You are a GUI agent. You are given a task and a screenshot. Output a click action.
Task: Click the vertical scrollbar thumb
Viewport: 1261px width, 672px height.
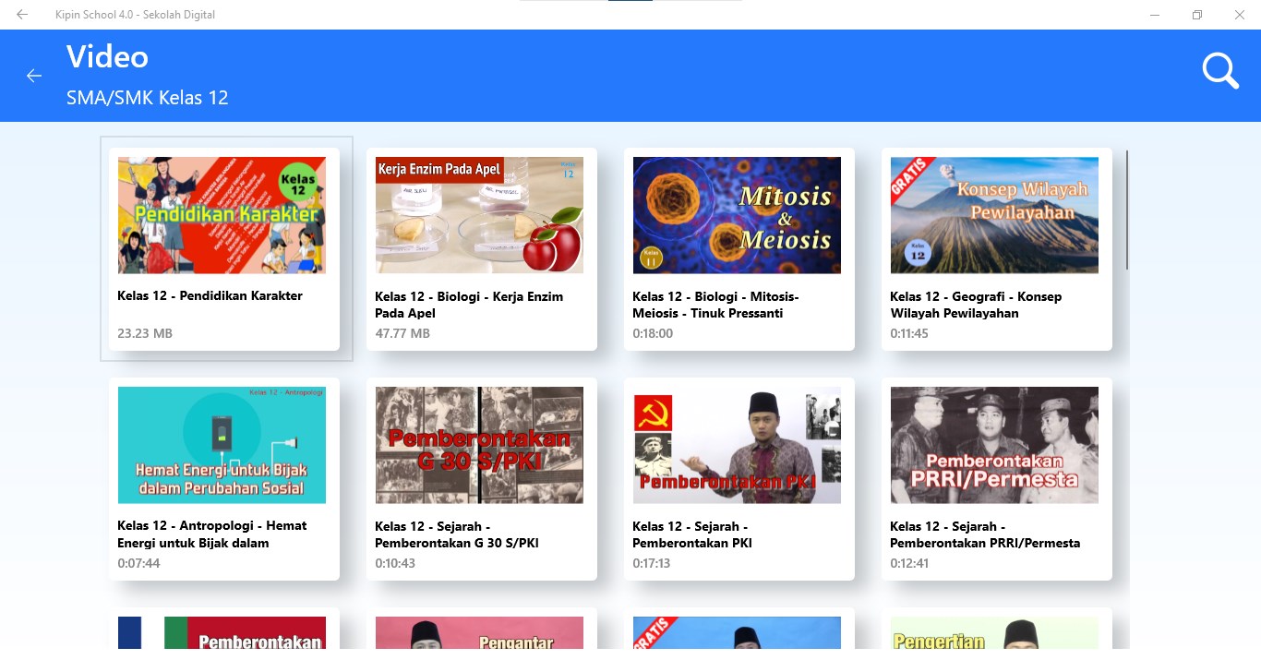[x=1127, y=209]
